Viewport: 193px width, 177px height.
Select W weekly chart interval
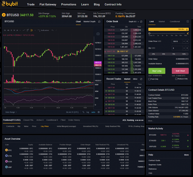coord(14,30)
